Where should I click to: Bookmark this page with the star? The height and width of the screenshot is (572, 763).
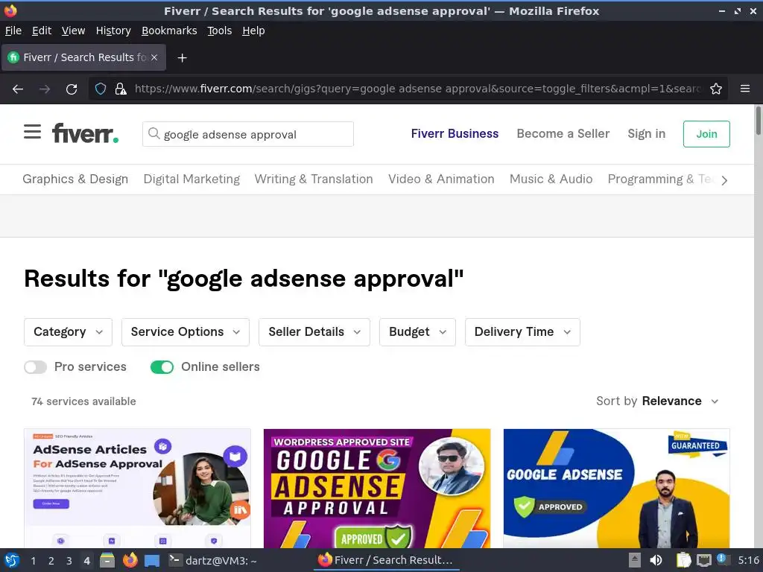(x=716, y=89)
